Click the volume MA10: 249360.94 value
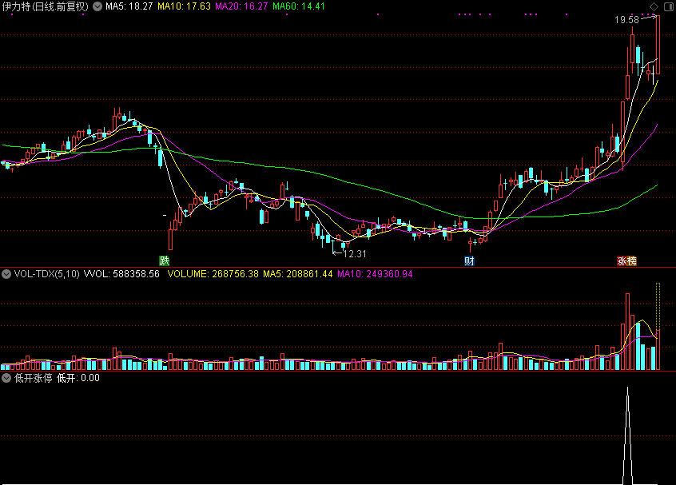Viewport: 676px width, 485px height. tap(375, 274)
